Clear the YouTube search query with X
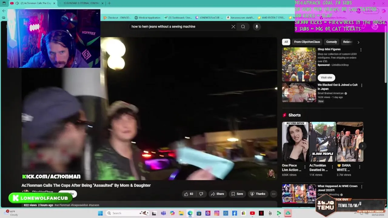388x218 pixels. click(233, 27)
